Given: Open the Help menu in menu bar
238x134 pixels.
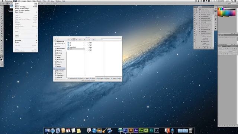Looking at the screenshot, I should pyautogui.click(x=64, y=1).
